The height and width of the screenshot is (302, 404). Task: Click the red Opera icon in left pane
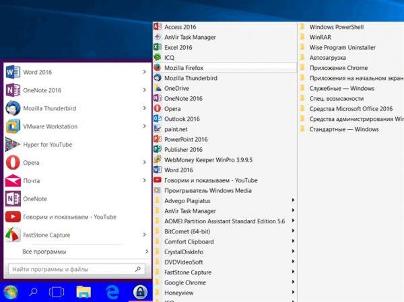[13, 163]
